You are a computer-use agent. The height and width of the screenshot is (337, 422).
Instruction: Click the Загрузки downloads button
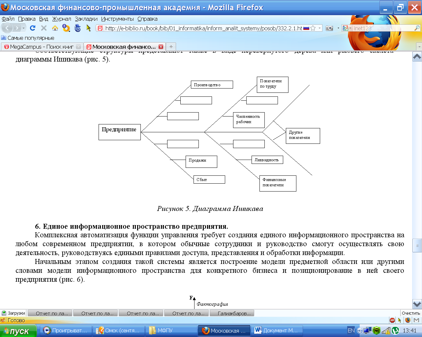pyautogui.click(x=13, y=313)
